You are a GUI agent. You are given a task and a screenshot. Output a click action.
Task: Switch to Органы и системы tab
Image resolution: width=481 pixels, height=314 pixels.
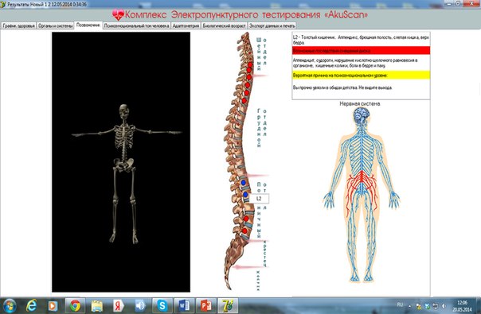[56, 25]
